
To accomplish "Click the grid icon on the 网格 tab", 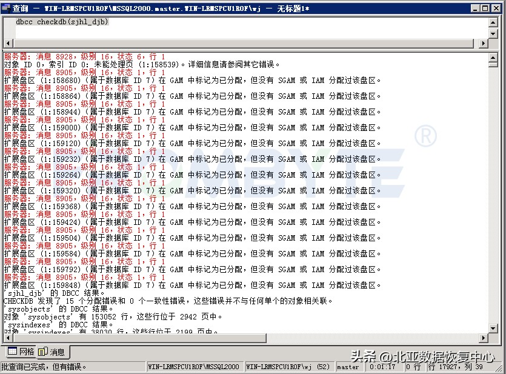I will click(x=12, y=352).
